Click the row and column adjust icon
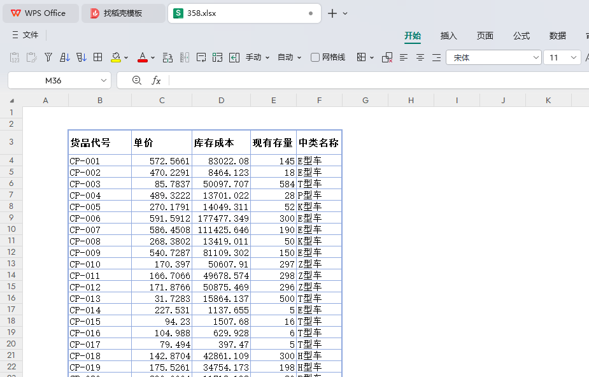The height and width of the screenshot is (377, 589). point(167,57)
